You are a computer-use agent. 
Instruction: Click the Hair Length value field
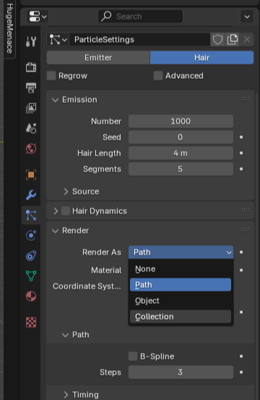click(x=181, y=153)
